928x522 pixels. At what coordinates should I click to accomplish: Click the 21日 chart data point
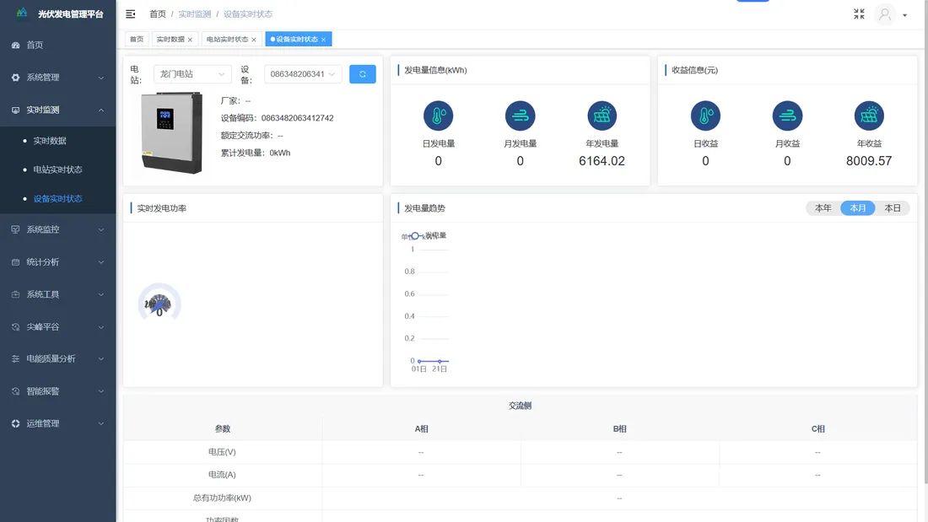pos(440,361)
